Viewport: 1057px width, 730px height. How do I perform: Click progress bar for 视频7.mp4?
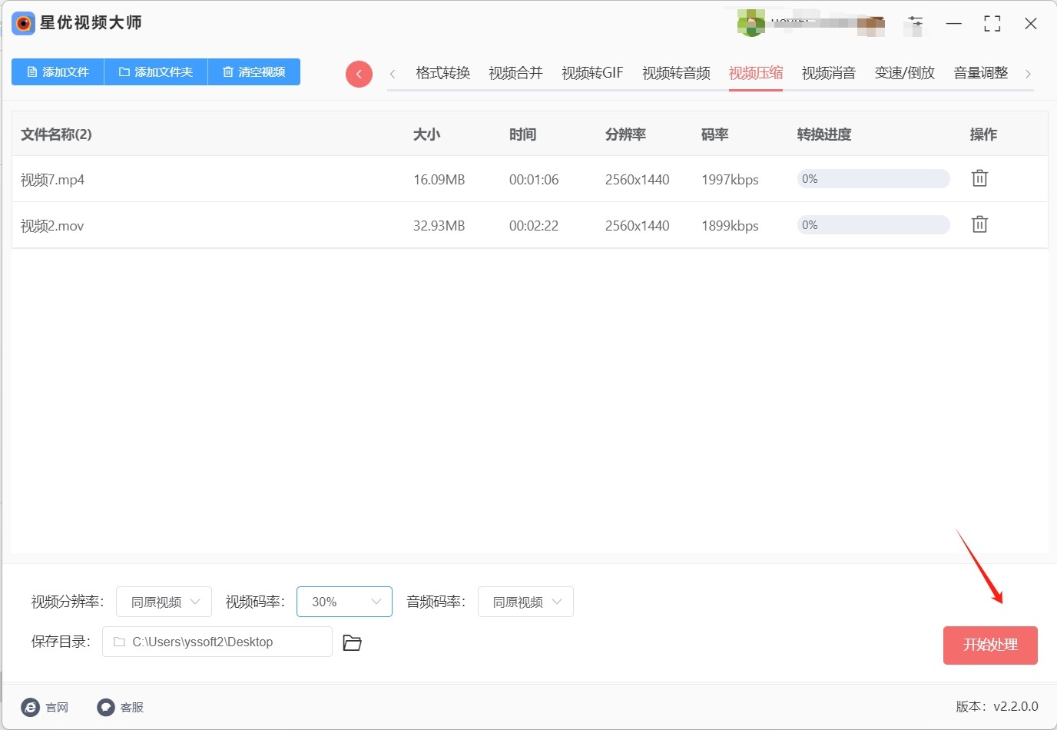pos(873,179)
